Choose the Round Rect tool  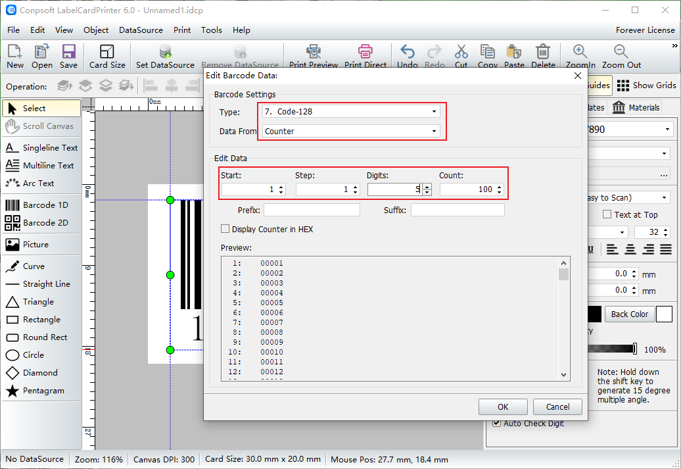pyautogui.click(x=41, y=337)
